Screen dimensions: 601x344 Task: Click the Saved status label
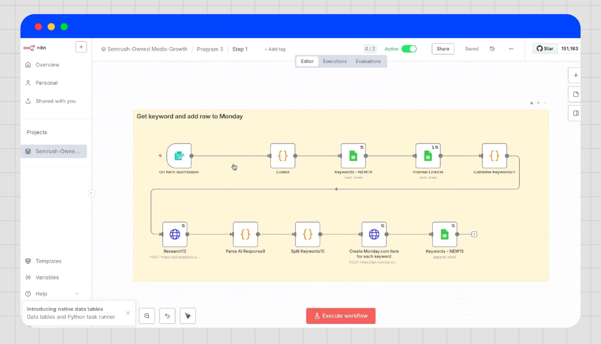(x=472, y=49)
